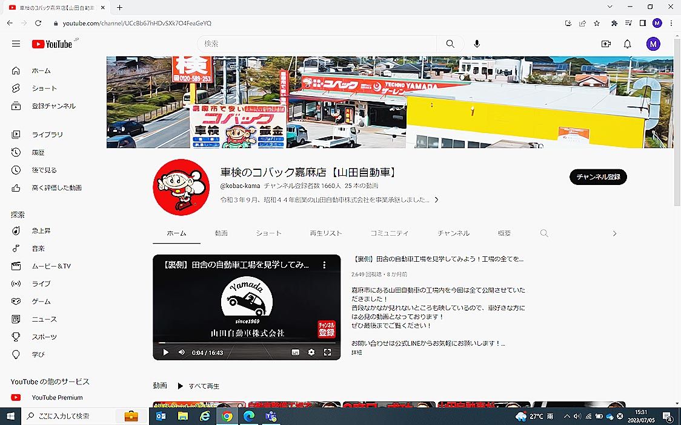Image resolution: width=681 pixels, height=425 pixels.
Task: Bookmark this page with the star
Action: (597, 24)
